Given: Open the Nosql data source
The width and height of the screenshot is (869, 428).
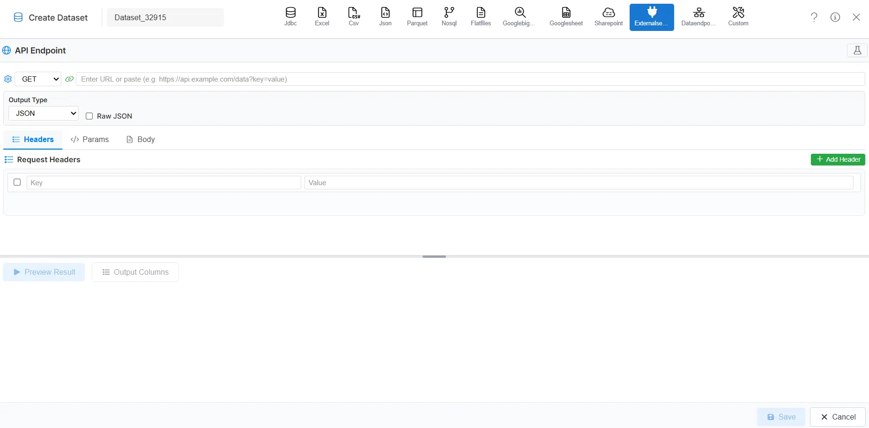Looking at the screenshot, I should point(448,17).
